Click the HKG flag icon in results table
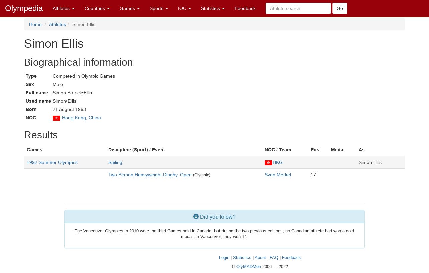This screenshot has height=273, width=429. coord(268,163)
